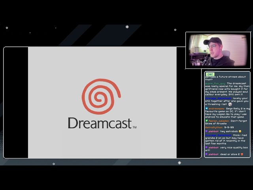Click the orange Dreamcast swirl logo
This screenshot has width=253, height=190.
(101, 97)
